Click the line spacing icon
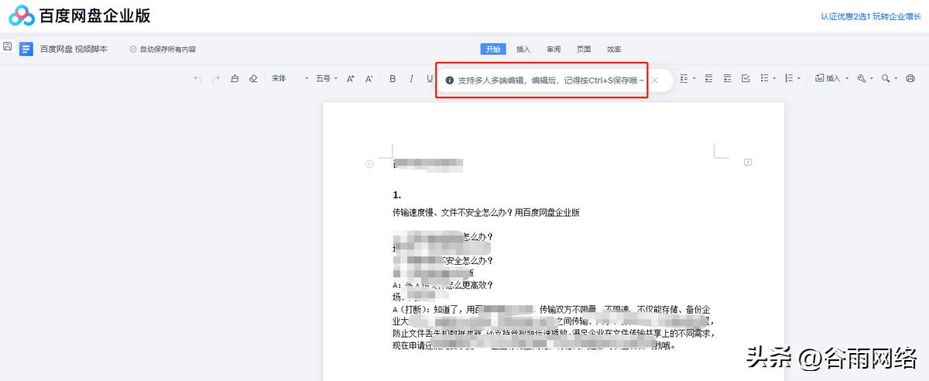The image size is (929, 381). 684,78
